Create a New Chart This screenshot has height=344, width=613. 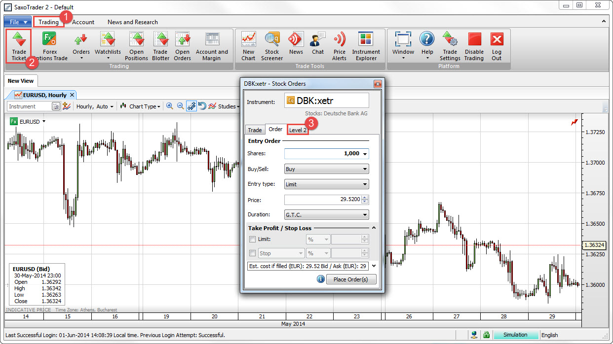248,46
